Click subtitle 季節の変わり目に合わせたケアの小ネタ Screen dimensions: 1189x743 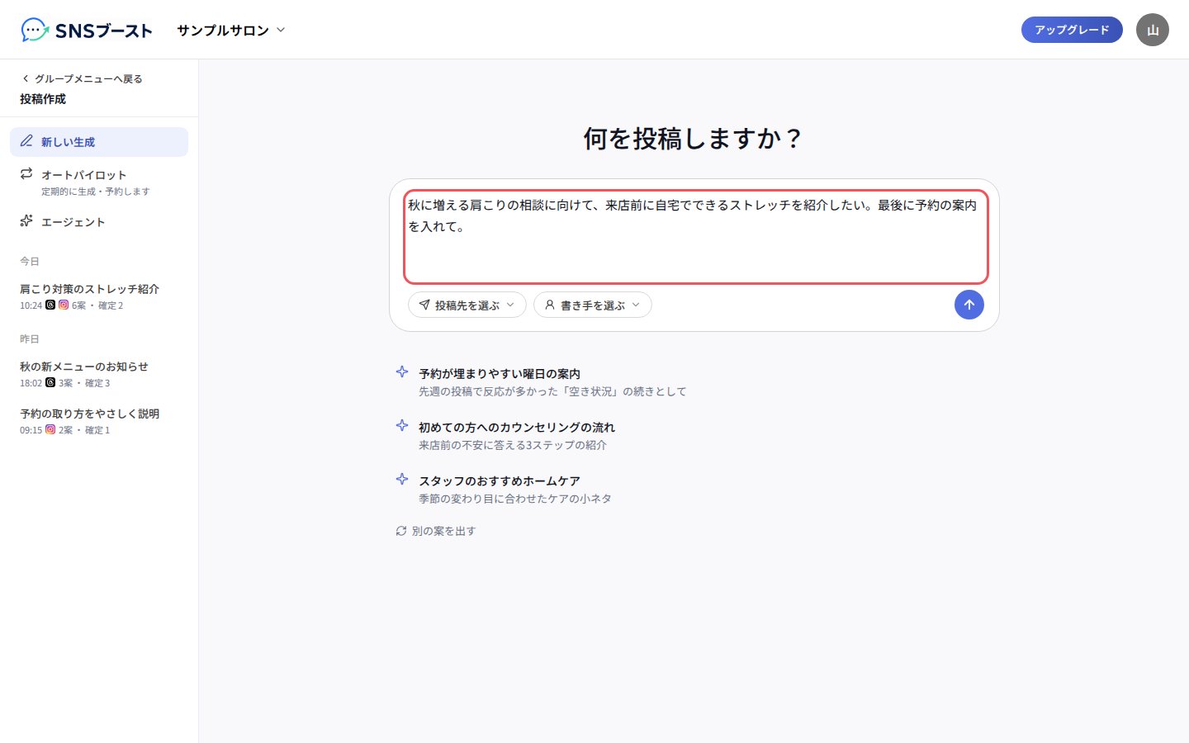[x=515, y=499]
